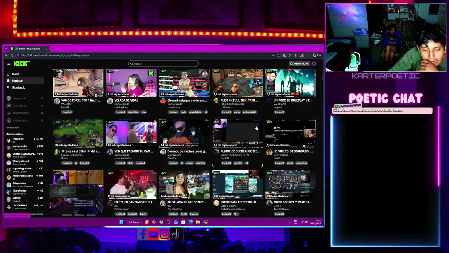This screenshot has width=449, height=253.
Task: Click the tonyloo channel avatar
Action: tap(269, 101)
